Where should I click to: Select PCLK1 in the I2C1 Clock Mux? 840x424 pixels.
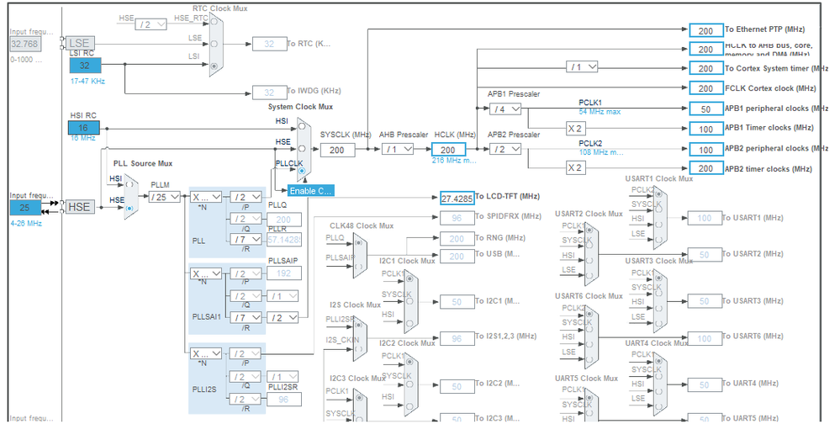(x=409, y=278)
